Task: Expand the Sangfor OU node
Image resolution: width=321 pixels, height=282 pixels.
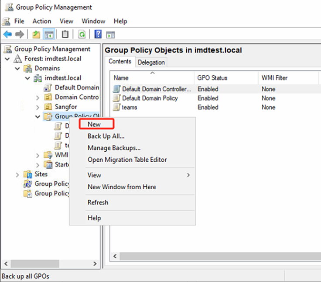Action: (x=38, y=107)
